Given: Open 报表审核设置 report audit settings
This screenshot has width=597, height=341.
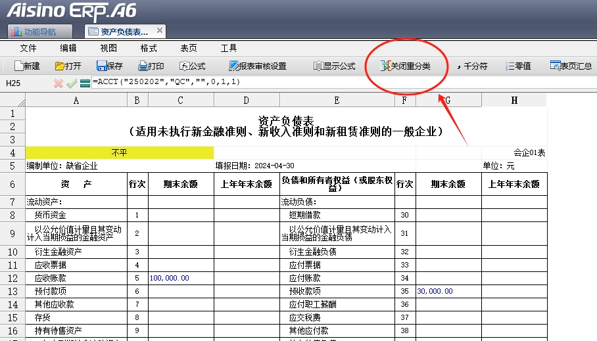Looking at the screenshot, I should tap(258, 66).
